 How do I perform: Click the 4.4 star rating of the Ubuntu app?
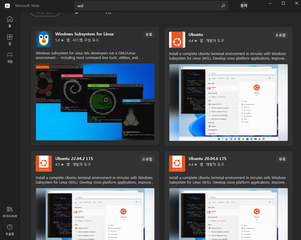[193, 41]
